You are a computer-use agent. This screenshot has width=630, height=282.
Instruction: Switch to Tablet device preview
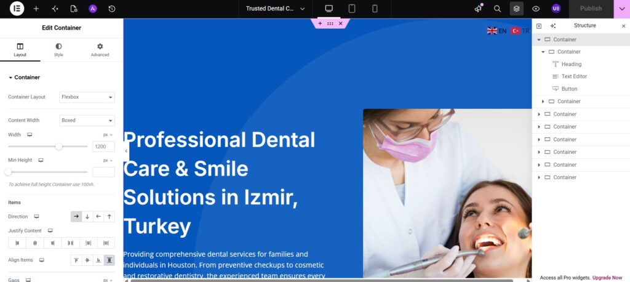pyautogui.click(x=352, y=9)
